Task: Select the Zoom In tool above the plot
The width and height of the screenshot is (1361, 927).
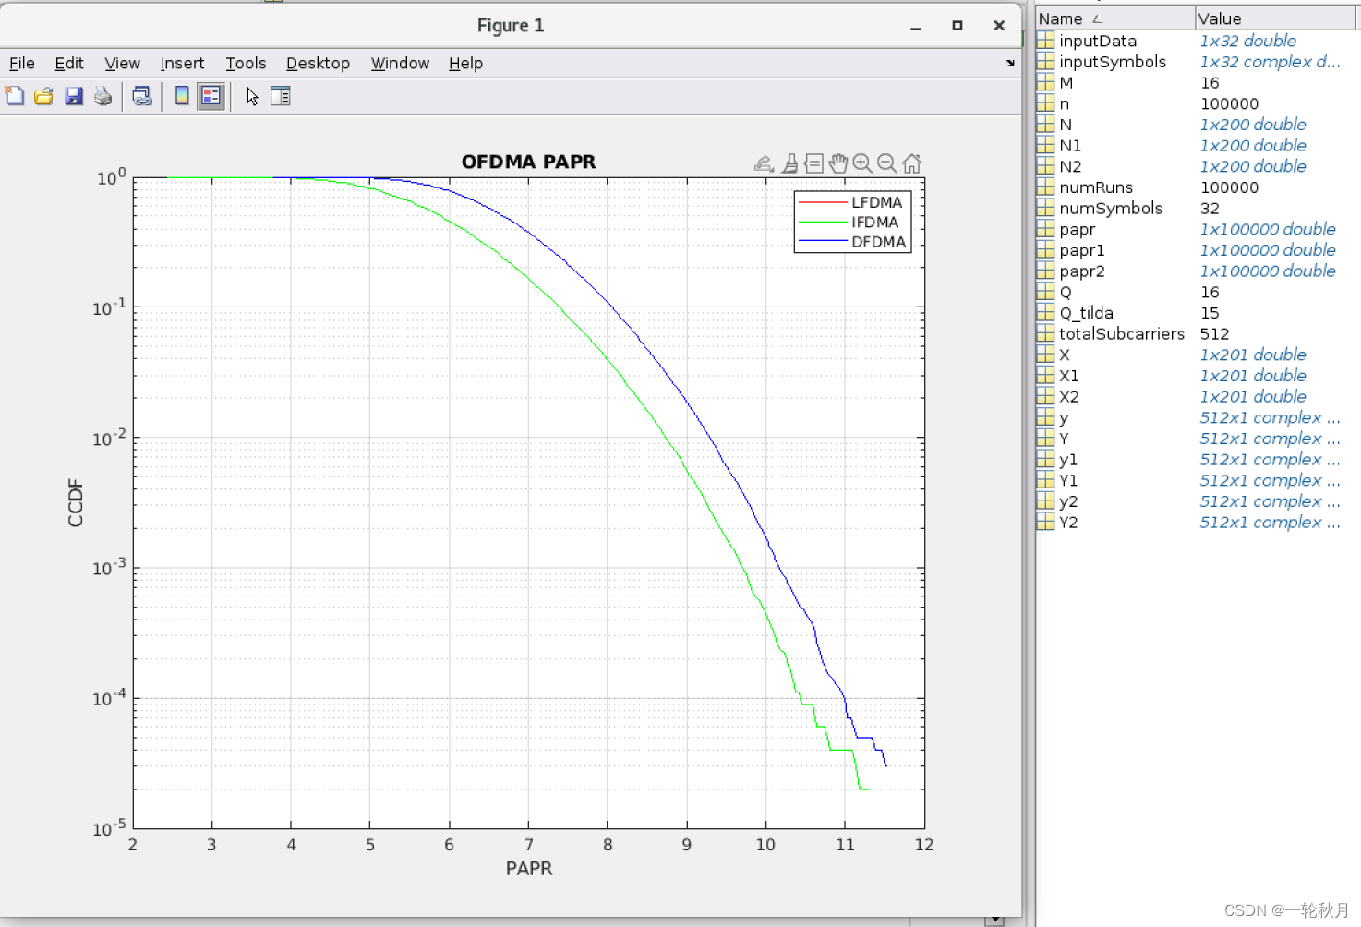Action: (x=861, y=163)
